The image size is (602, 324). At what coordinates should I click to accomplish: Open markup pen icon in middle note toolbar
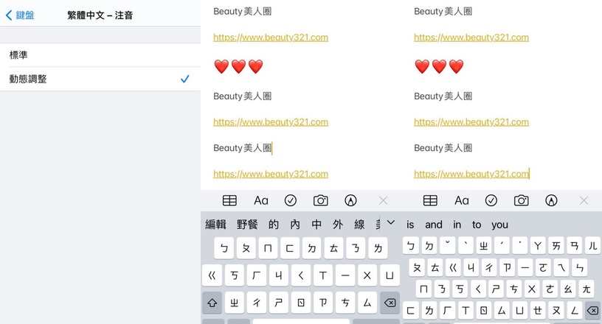350,200
